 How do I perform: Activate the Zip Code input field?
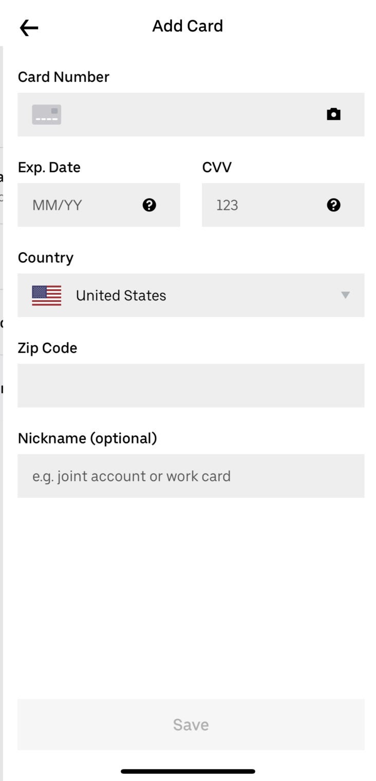tap(190, 385)
